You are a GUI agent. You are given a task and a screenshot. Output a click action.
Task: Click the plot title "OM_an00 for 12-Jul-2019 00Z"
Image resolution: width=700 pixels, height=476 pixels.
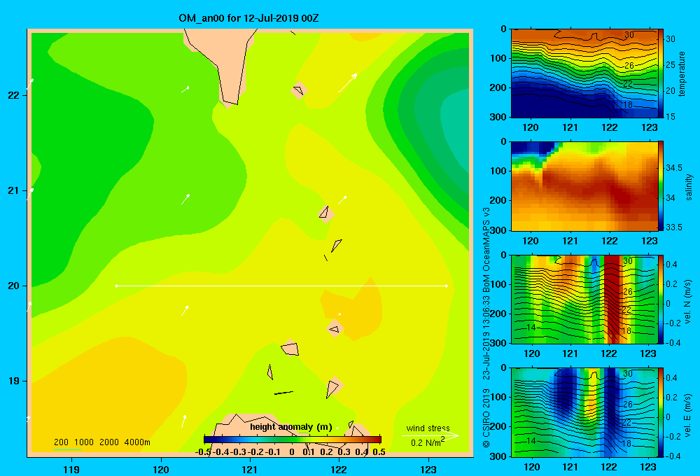(248, 18)
